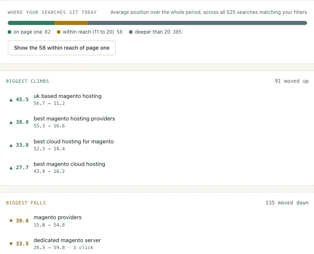Click up-arrow icon beside 45.5
Screen dimensions: 314x254
tap(11, 100)
